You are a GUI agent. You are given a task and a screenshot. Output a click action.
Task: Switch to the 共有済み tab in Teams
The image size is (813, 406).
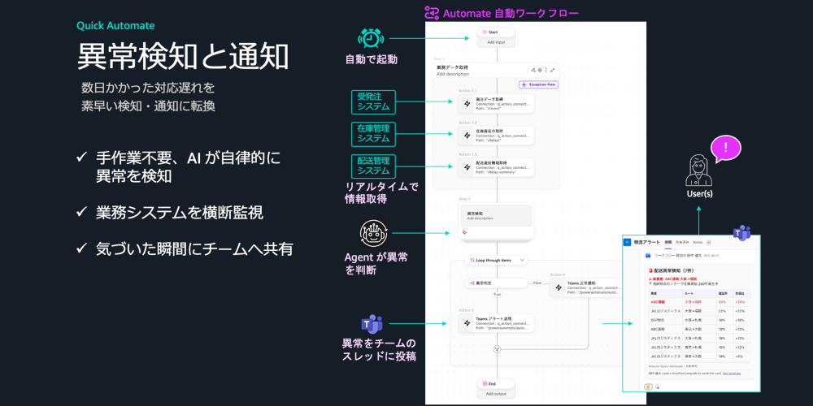click(x=682, y=242)
